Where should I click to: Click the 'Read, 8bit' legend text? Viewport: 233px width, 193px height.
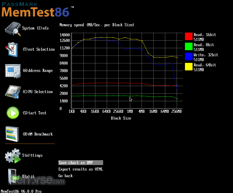[x=204, y=45]
